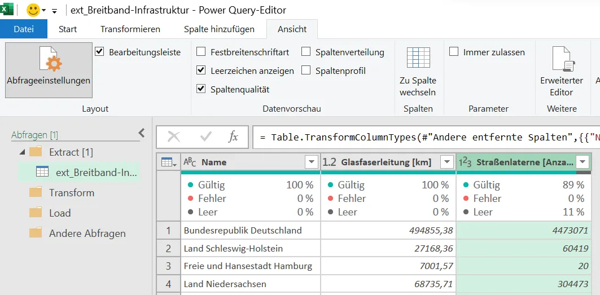Click into the formula bar text
Image resolution: width=600 pixels, height=295 pixels.
pos(426,137)
